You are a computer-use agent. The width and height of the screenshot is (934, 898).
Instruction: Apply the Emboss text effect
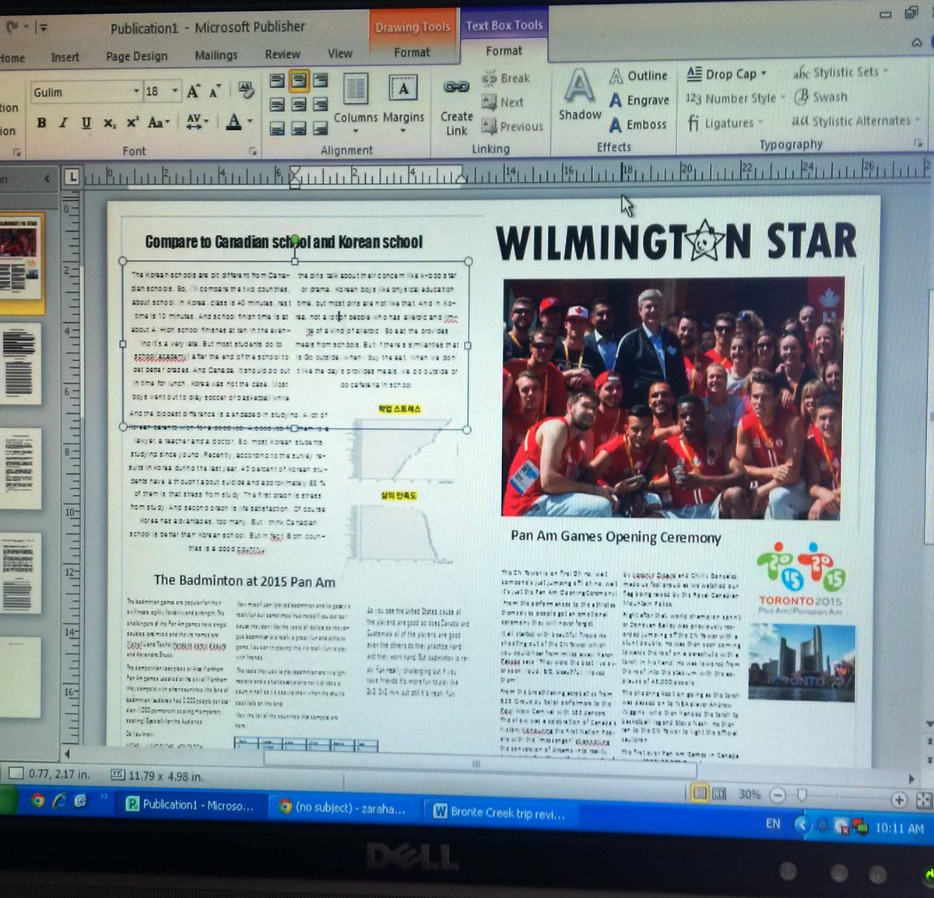[638, 124]
